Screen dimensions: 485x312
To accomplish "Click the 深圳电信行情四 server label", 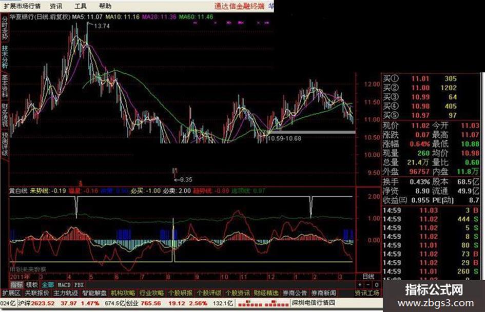I will point(314,303).
